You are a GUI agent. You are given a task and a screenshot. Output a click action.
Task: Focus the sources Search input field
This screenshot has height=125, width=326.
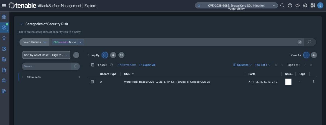point(46,66)
